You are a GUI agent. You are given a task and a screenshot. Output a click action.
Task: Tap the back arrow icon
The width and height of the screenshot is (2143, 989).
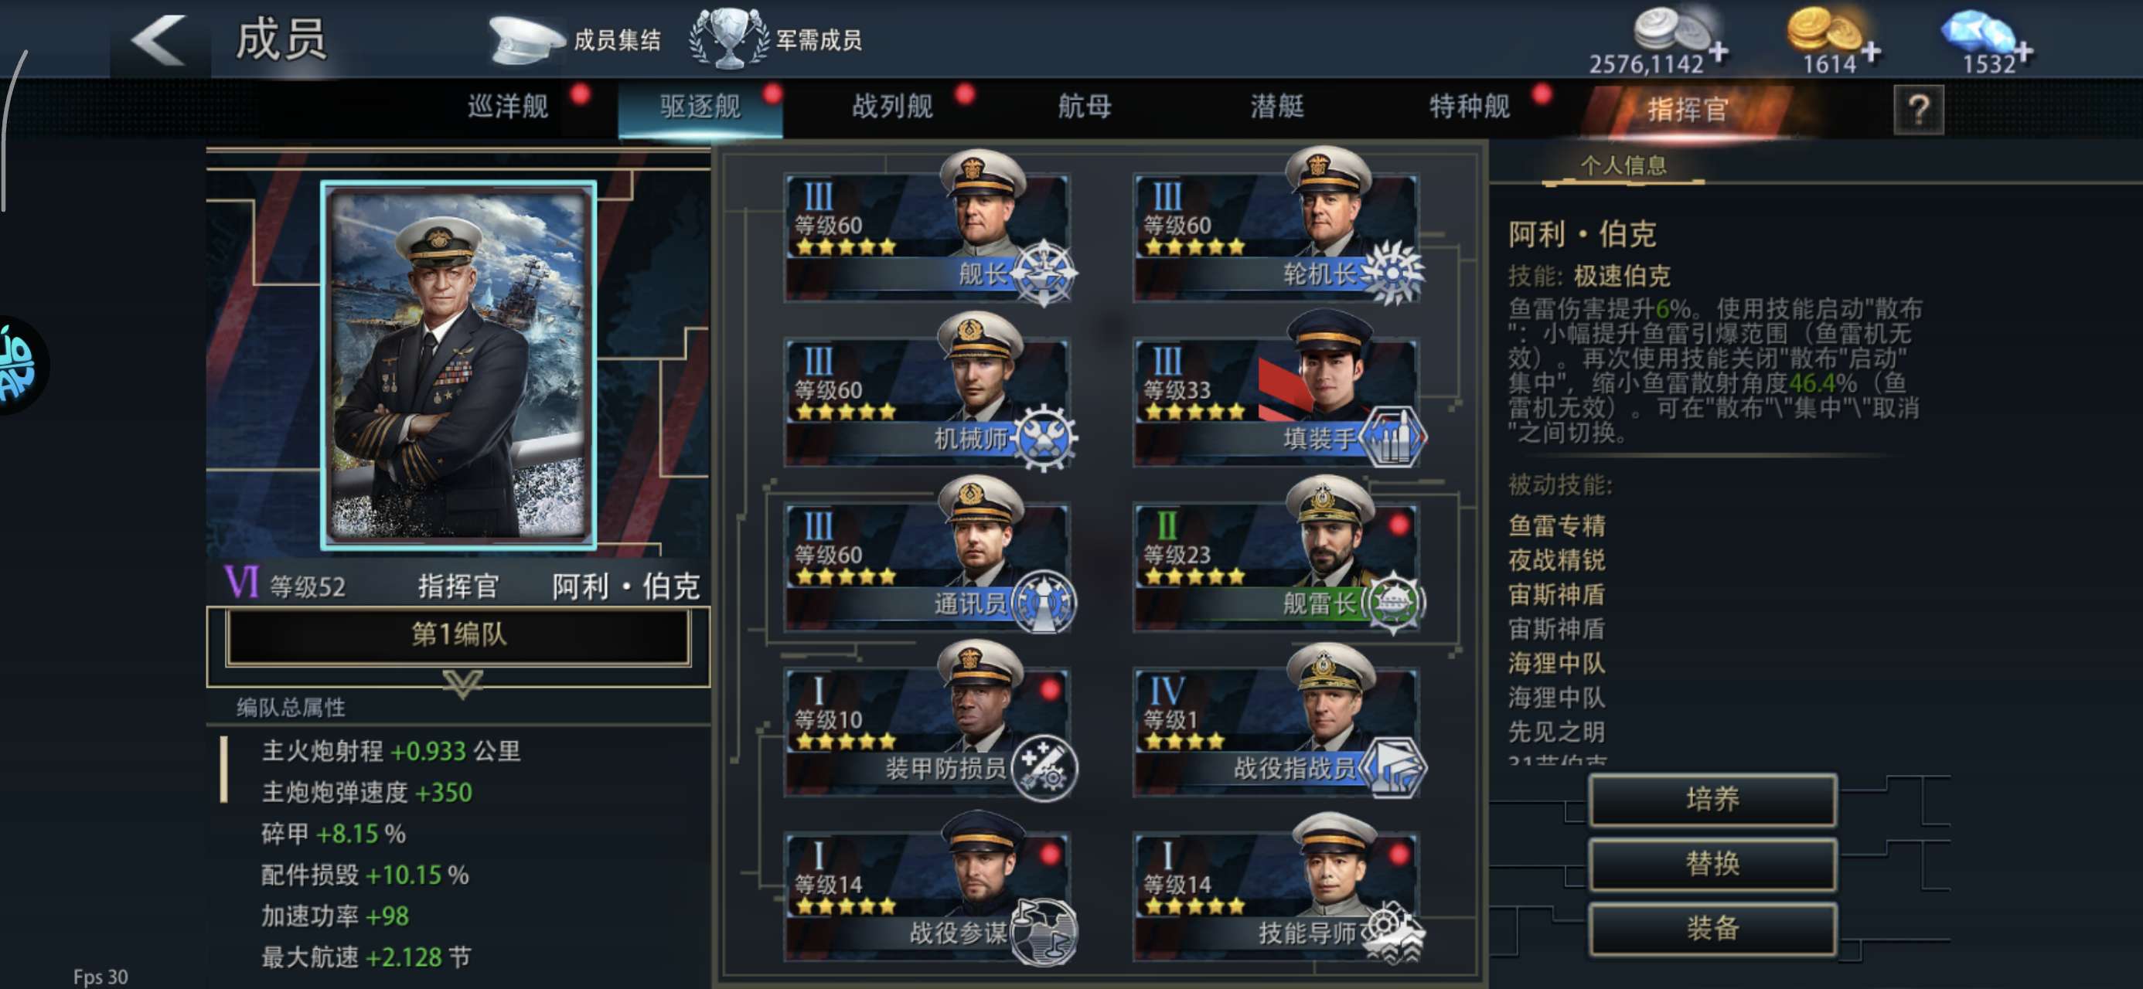coord(158,39)
